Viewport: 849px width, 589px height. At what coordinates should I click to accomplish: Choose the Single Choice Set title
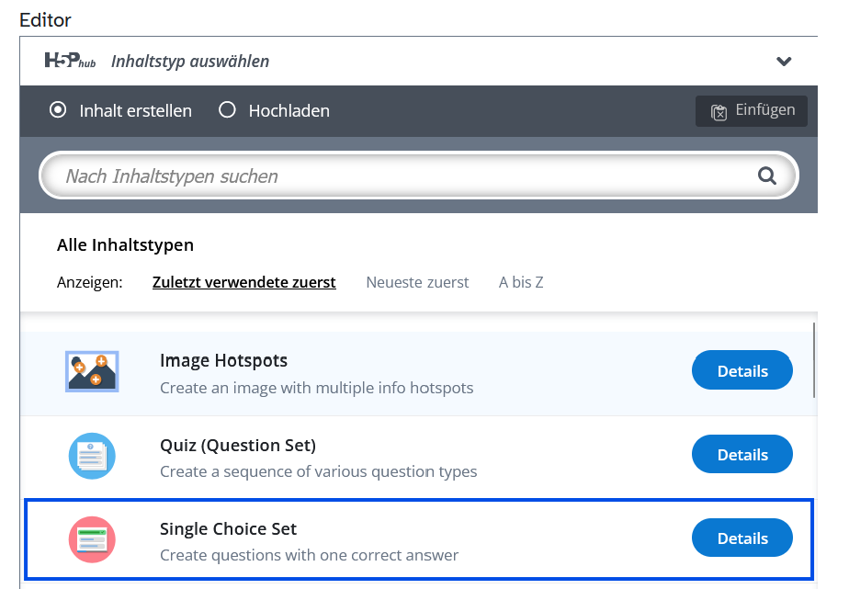coord(228,529)
